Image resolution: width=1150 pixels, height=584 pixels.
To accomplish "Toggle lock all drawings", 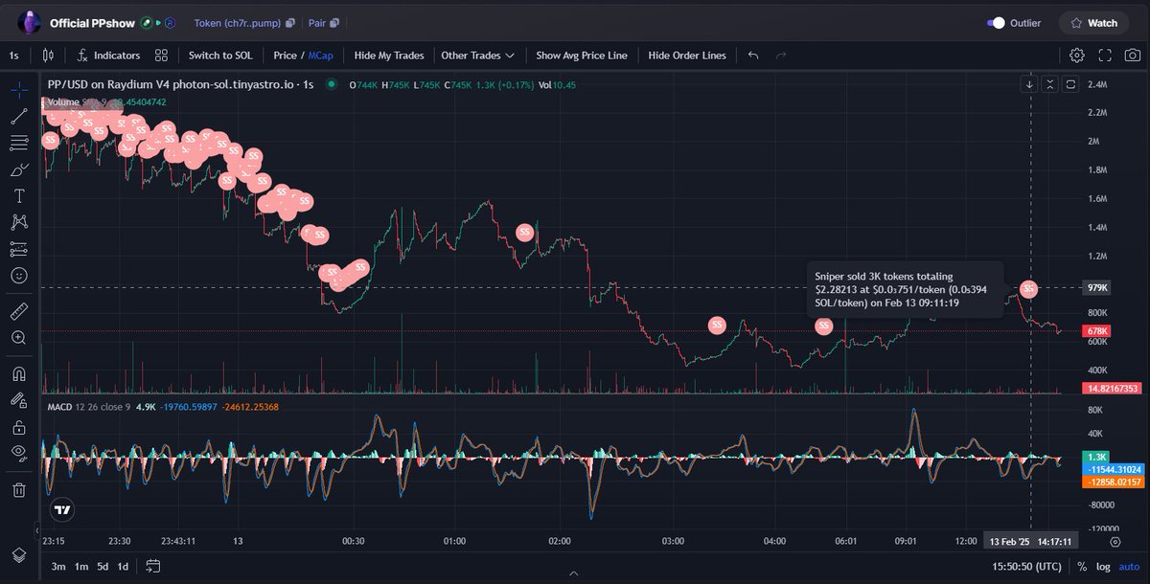I will [19, 427].
